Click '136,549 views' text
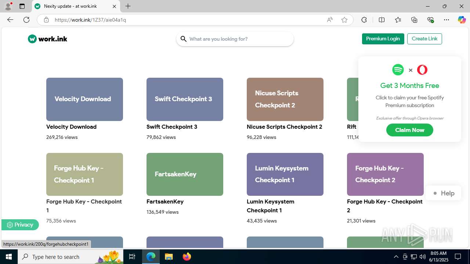Image resolution: width=470 pixels, height=264 pixels. [x=163, y=212]
